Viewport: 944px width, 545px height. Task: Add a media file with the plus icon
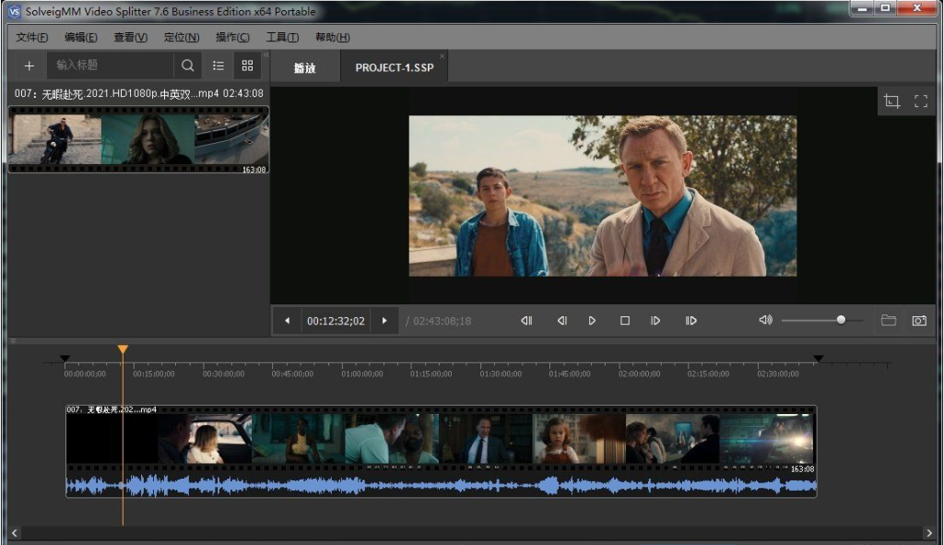tap(29, 65)
